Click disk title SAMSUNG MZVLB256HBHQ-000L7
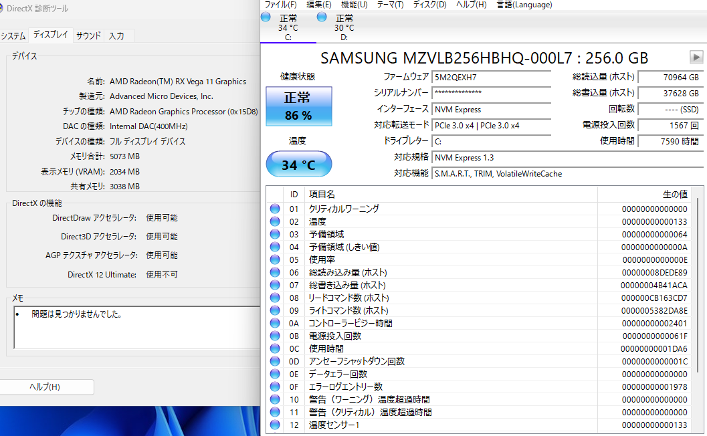This screenshot has height=436, width=707. (x=484, y=58)
